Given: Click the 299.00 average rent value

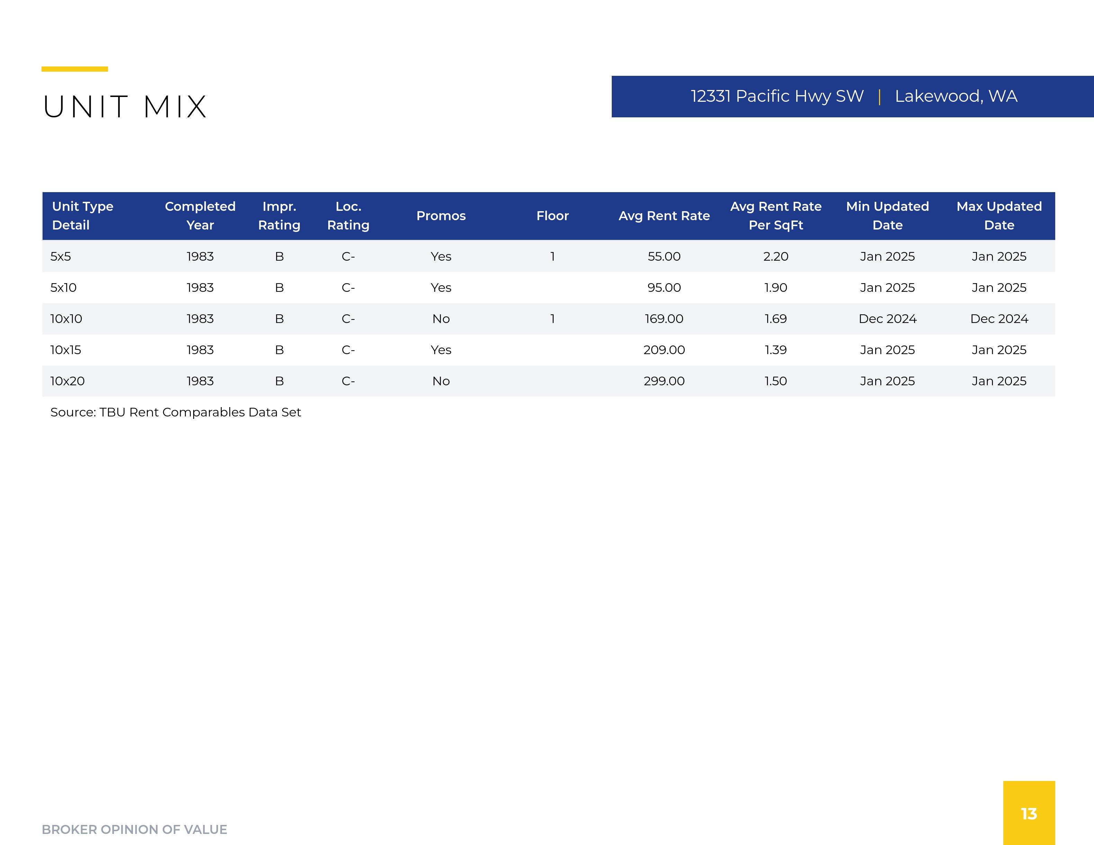Looking at the screenshot, I should point(664,381).
